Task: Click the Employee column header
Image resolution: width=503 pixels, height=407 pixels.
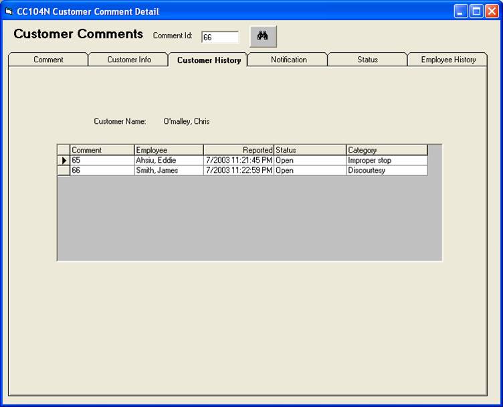Action: [x=169, y=150]
